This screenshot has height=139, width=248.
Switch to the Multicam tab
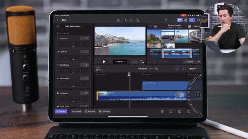(104, 112)
